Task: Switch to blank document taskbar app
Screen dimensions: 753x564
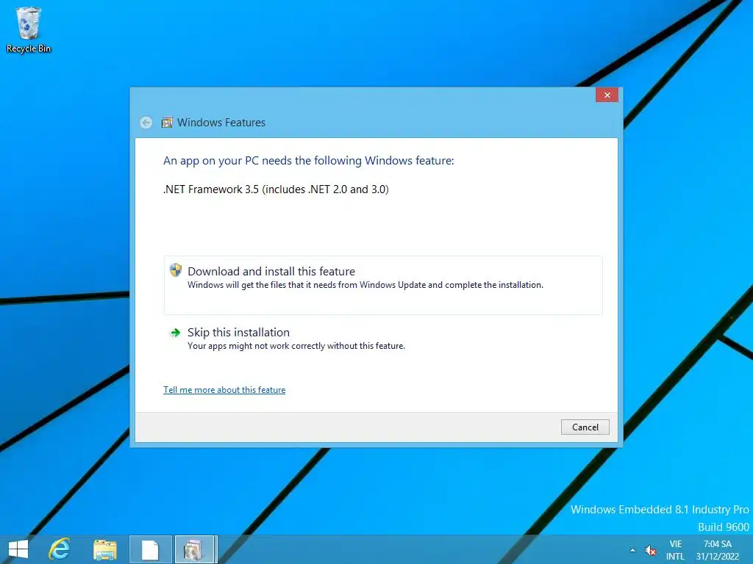Action: coord(150,549)
